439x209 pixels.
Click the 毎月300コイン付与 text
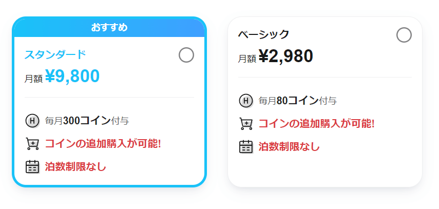click(x=87, y=121)
